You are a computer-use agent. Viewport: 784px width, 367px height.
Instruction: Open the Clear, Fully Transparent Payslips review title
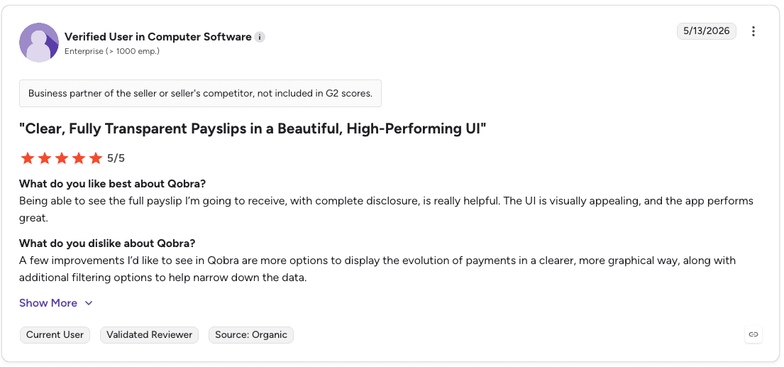click(x=253, y=129)
